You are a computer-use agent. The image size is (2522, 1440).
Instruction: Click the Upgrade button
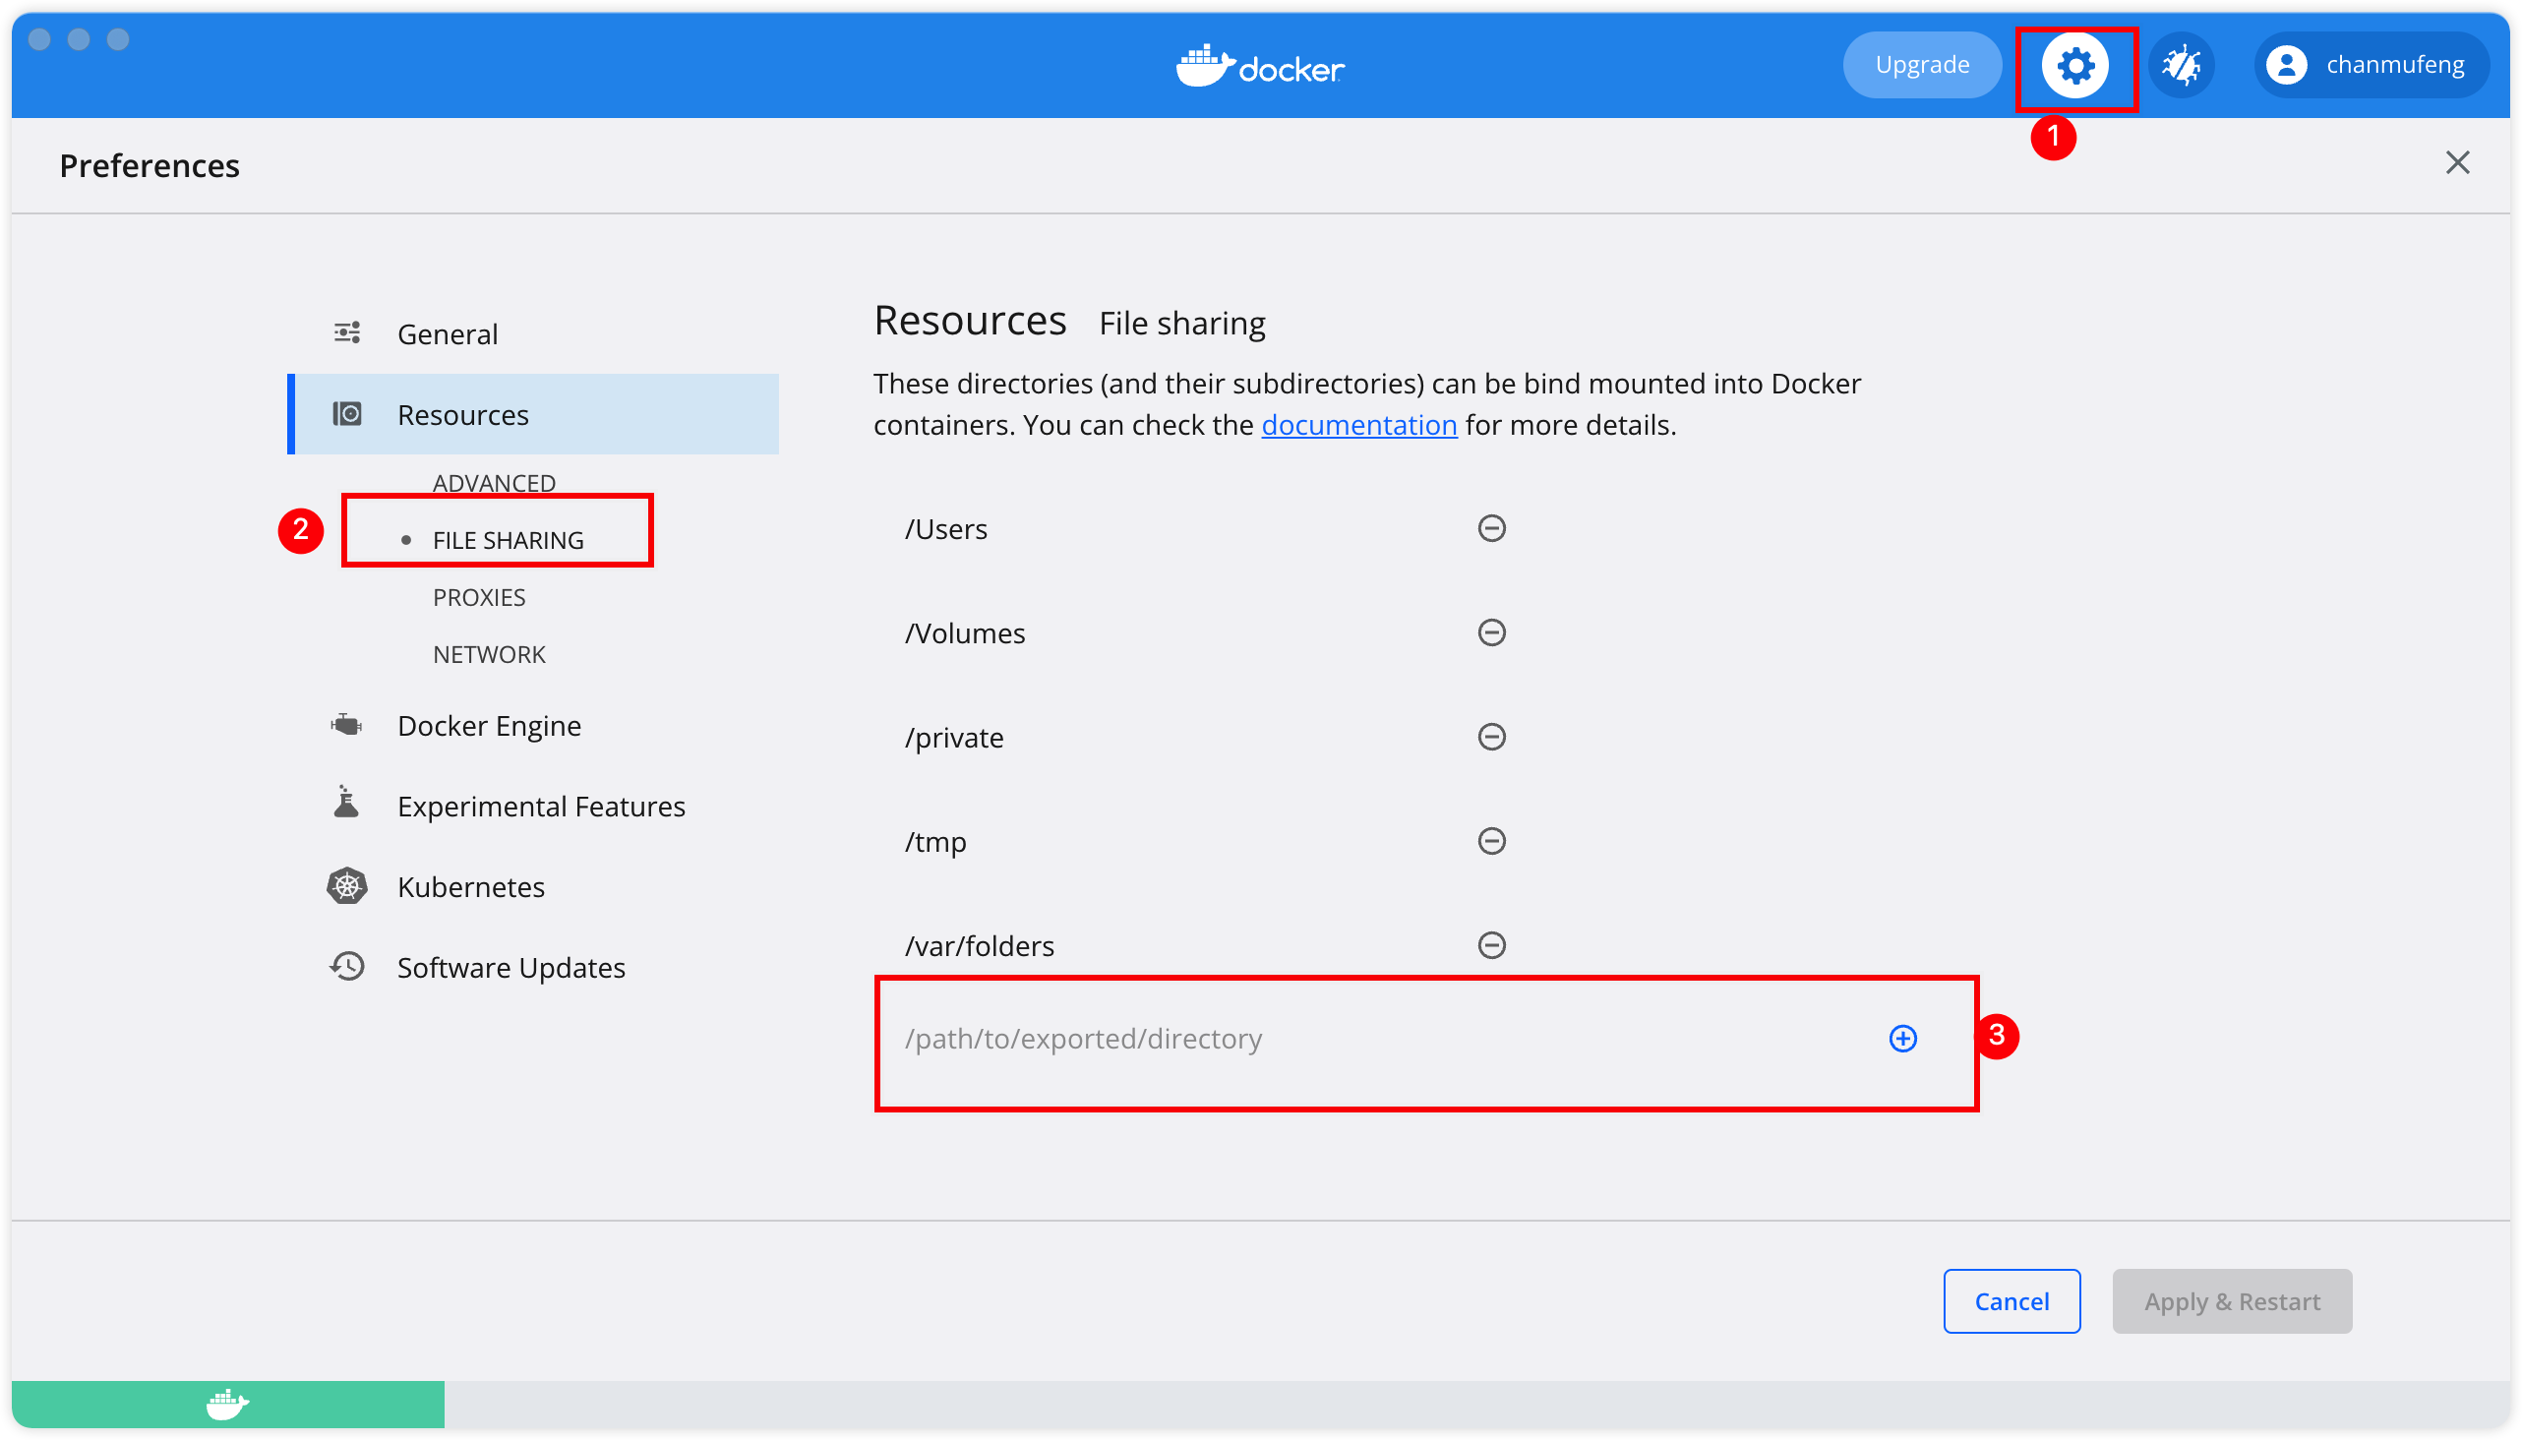(x=1923, y=64)
